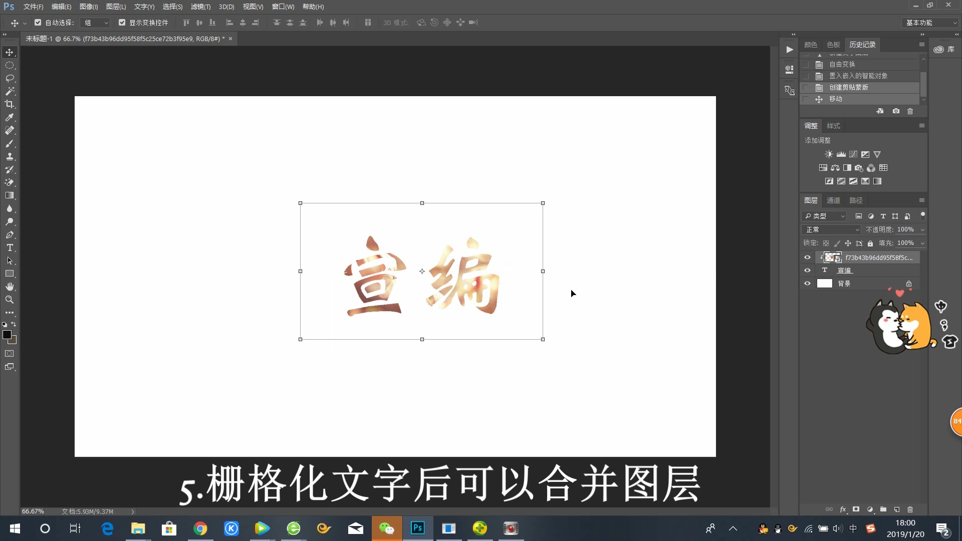
Task: Click the lock transparent pixels icon
Action: (x=826, y=243)
